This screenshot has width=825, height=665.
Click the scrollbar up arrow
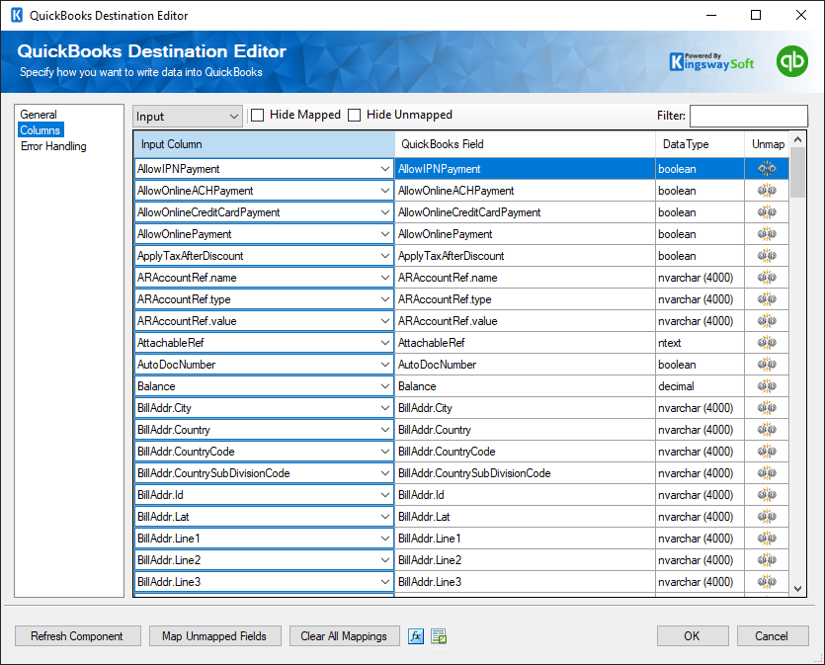(x=797, y=139)
